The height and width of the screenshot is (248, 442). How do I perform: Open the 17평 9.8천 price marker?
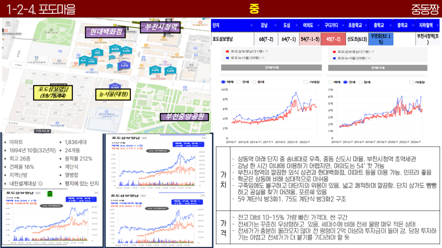tap(115, 49)
